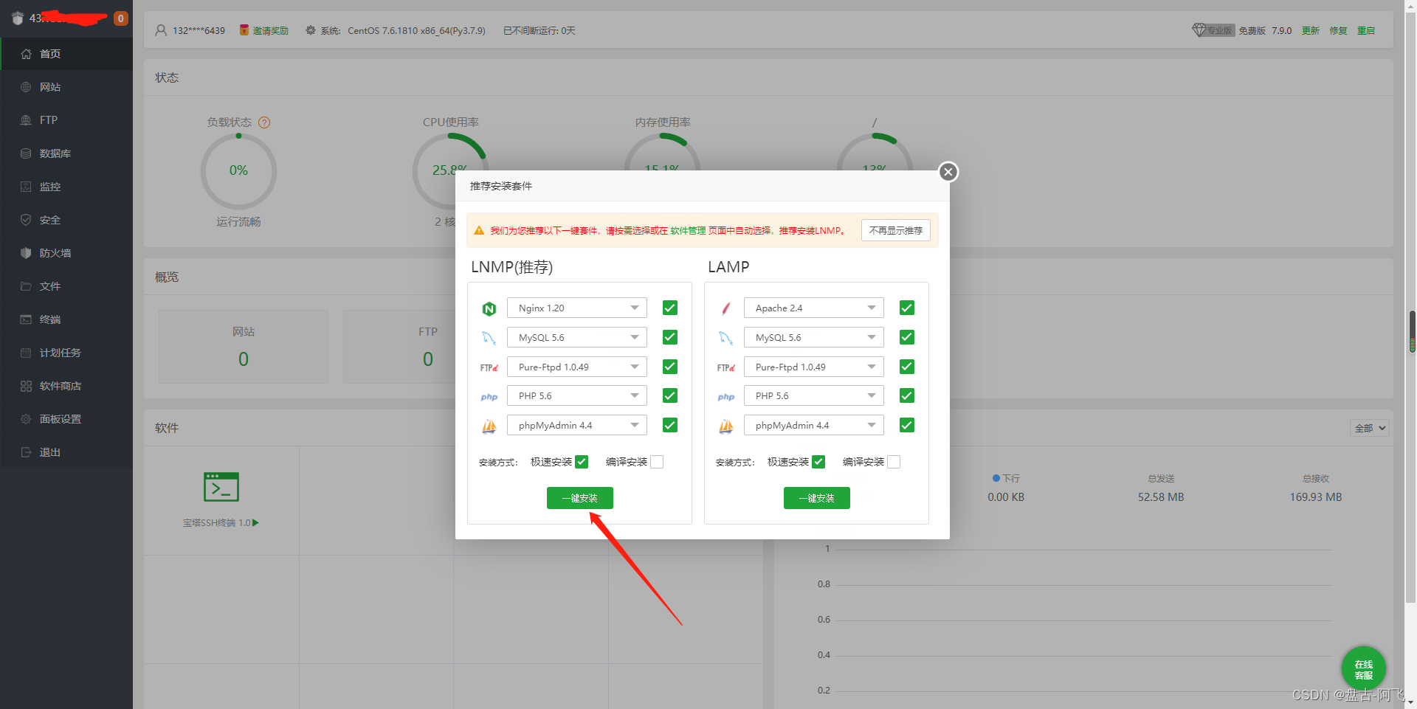This screenshot has width=1417, height=709.
Task: Click the phpMyAdmin sailboat icon in LNMP
Action: (x=489, y=426)
